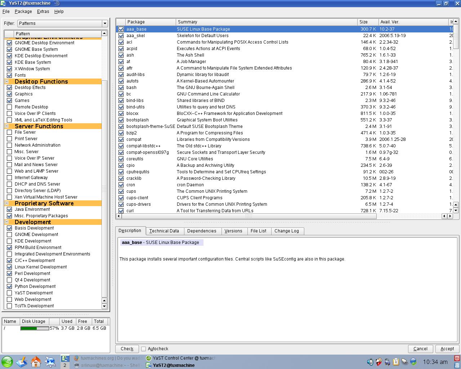The height and width of the screenshot is (369, 461).
Task: Open the openSUSE start menu
Action: coord(7,362)
